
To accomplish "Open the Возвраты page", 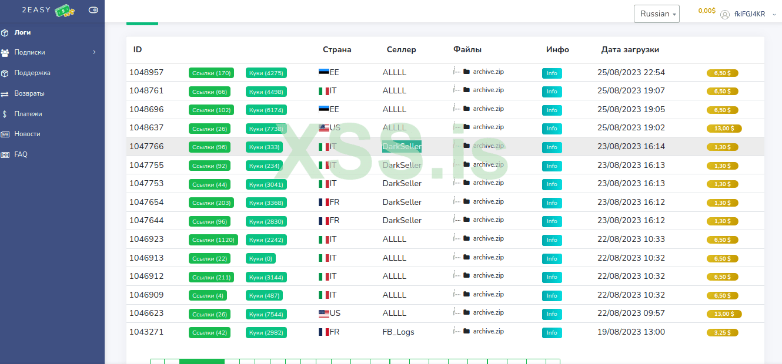I will [x=29, y=93].
